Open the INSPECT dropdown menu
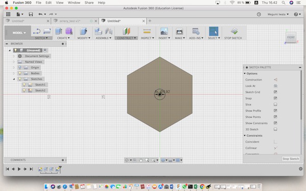The width and height of the screenshot is (306, 191). click(x=147, y=38)
